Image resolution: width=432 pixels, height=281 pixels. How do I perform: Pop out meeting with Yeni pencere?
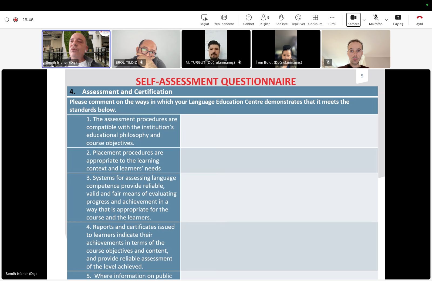click(224, 20)
